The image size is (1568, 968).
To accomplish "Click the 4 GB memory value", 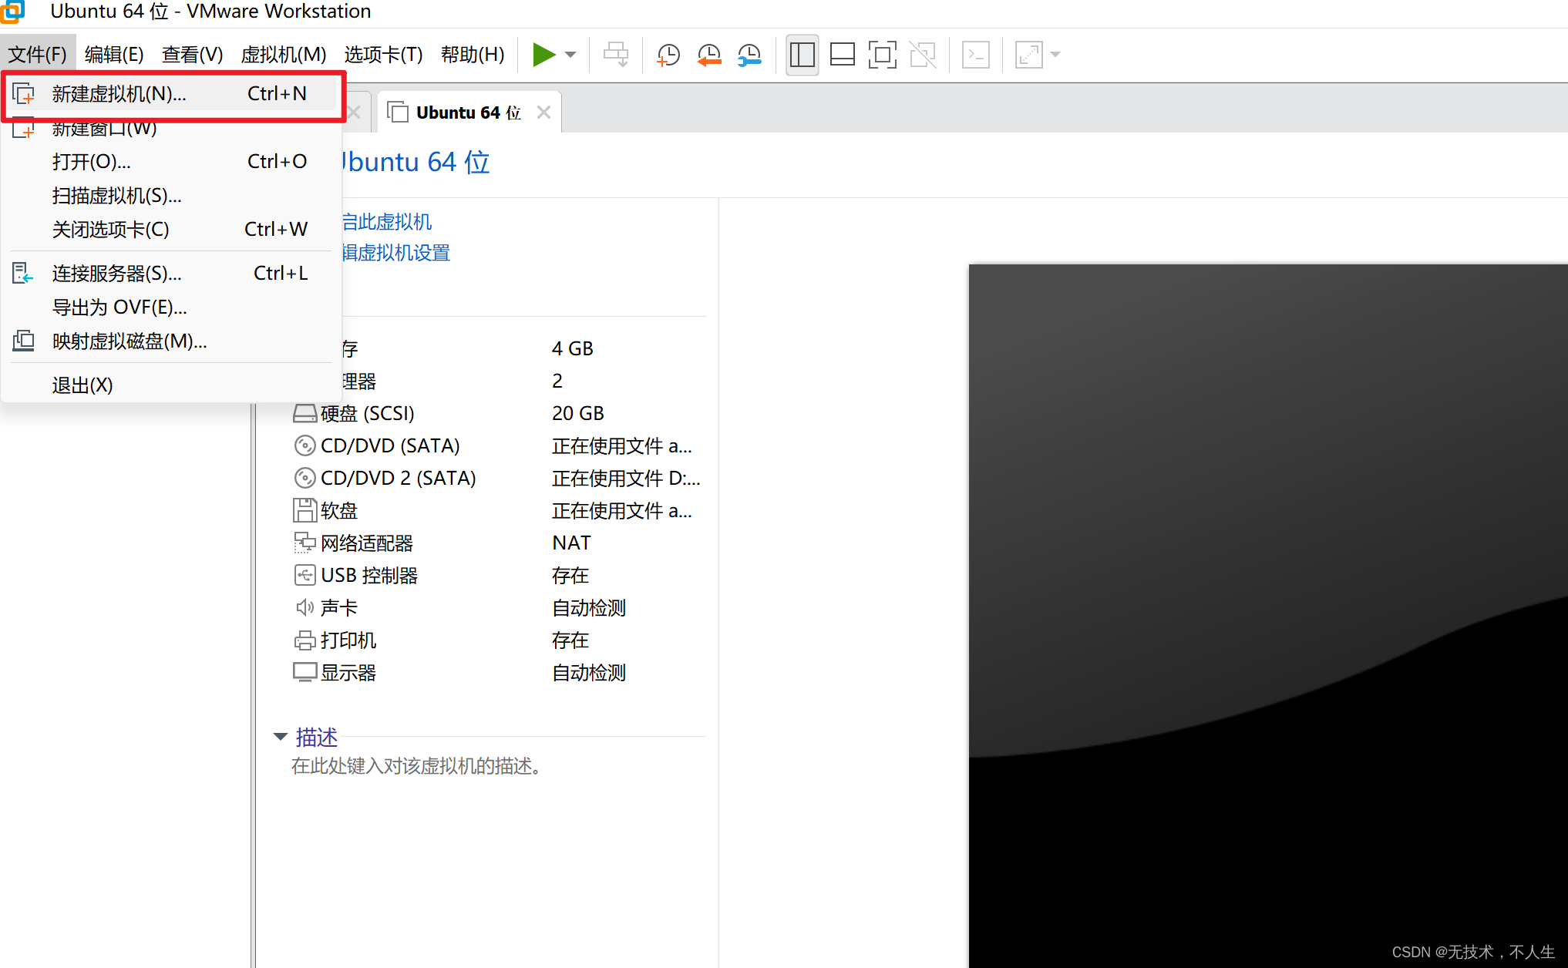I will pos(573,349).
